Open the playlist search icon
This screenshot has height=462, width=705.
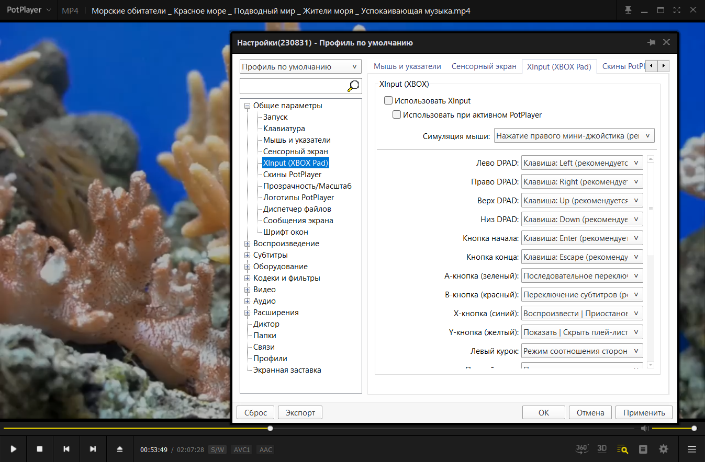pos(622,449)
